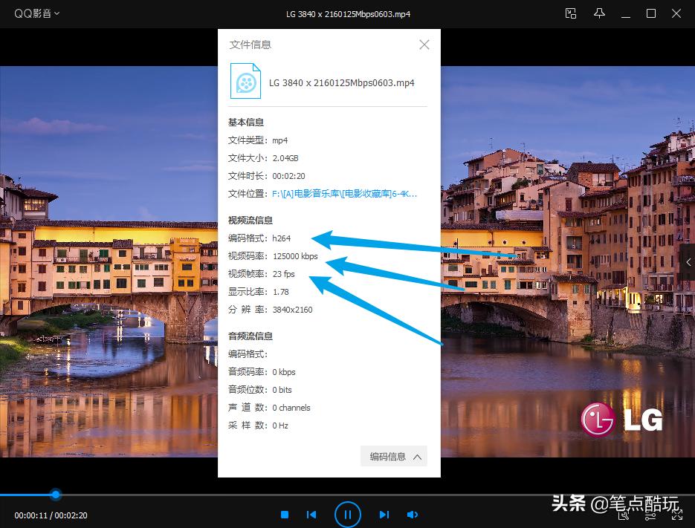
Task: Click the elapsed time 00:00:11 / 00:02:20
Action: click(51, 515)
